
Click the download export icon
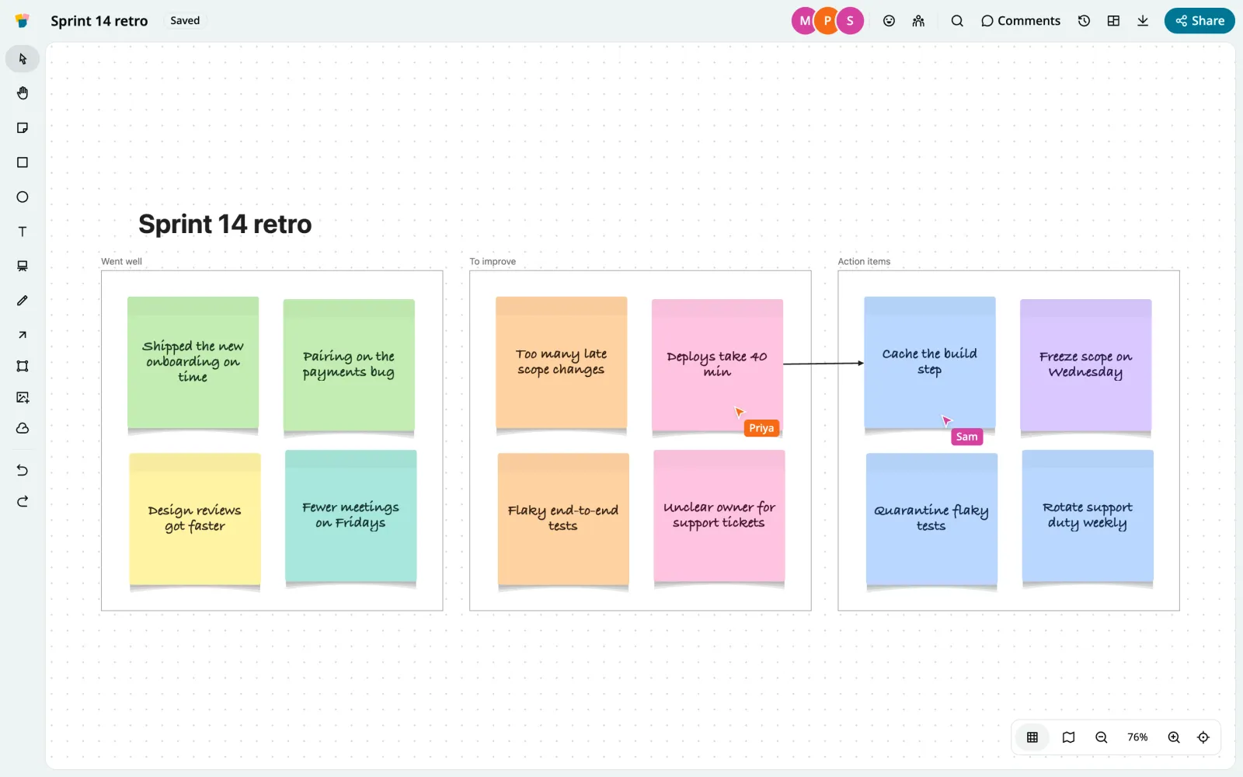(x=1143, y=21)
